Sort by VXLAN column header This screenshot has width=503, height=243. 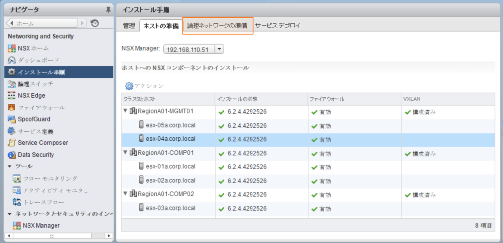448,99
